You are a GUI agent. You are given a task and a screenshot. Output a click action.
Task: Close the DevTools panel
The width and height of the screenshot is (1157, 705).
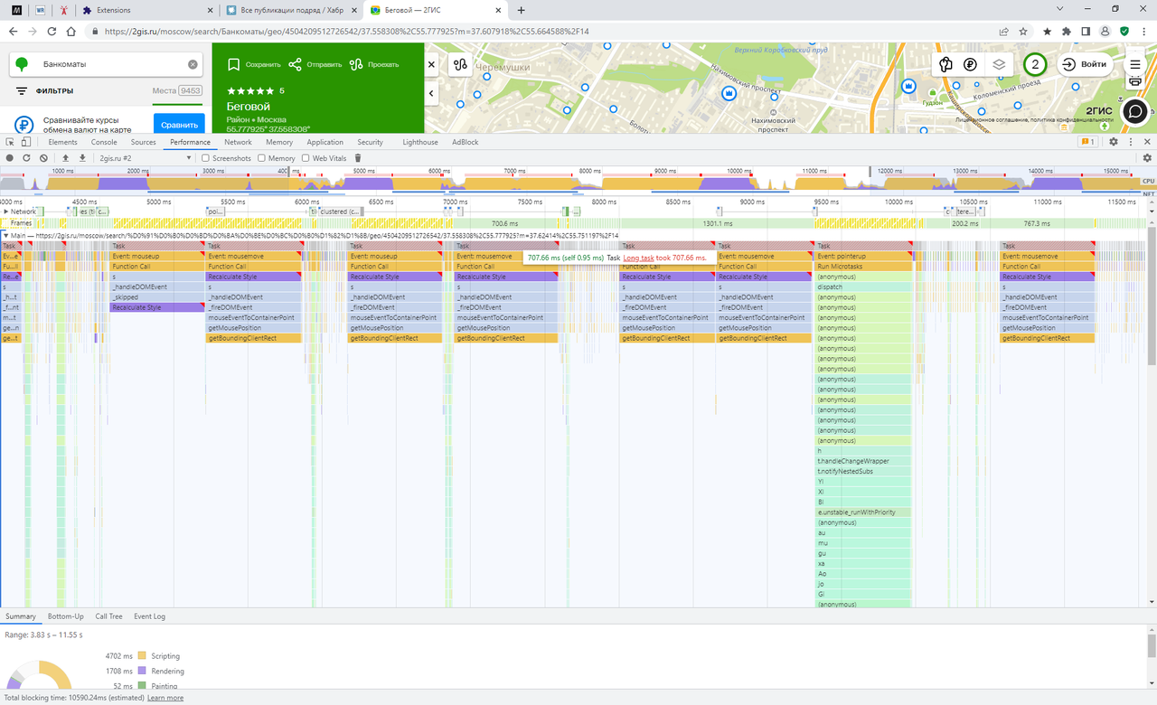tap(1148, 142)
